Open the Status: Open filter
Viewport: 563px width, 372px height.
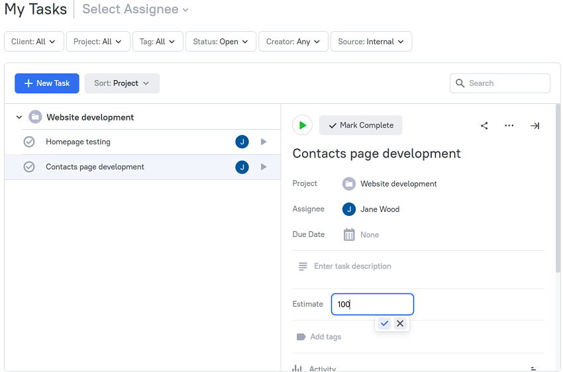click(x=221, y=42)
